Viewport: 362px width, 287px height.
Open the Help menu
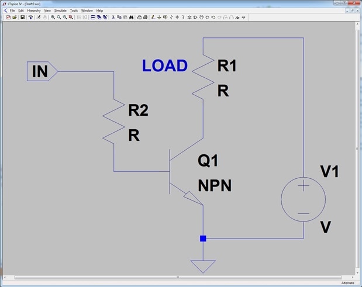(99, 11)
